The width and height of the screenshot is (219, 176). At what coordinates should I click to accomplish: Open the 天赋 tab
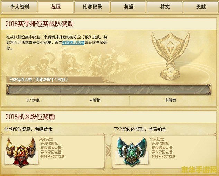[201, 7]
